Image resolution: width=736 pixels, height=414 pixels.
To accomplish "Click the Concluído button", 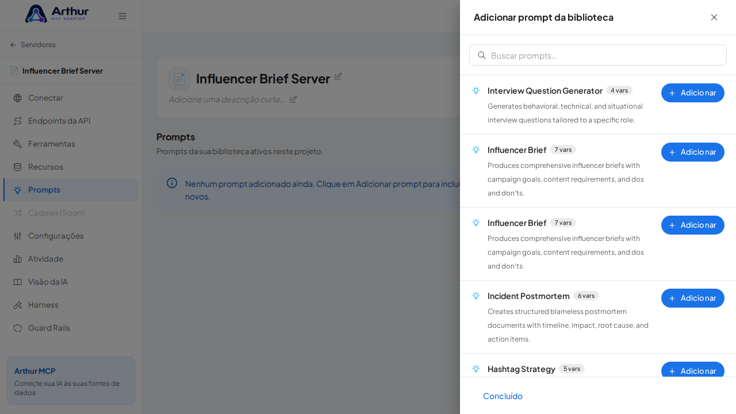I will coord(503,396).
